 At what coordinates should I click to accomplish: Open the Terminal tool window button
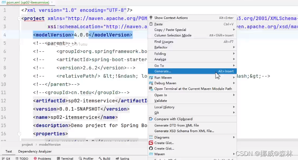coord(65,158)
